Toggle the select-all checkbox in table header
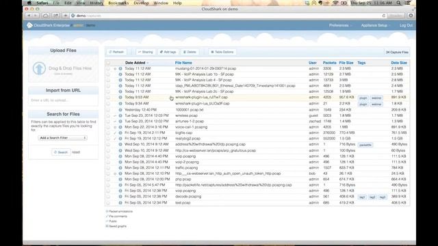 [108, 63]
